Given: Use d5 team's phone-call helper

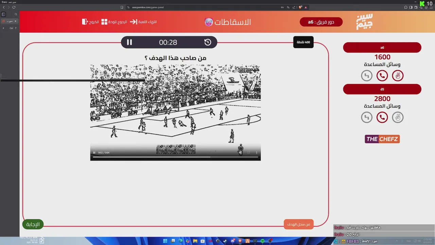Looking at the screenshot, I should pos(382,117).
